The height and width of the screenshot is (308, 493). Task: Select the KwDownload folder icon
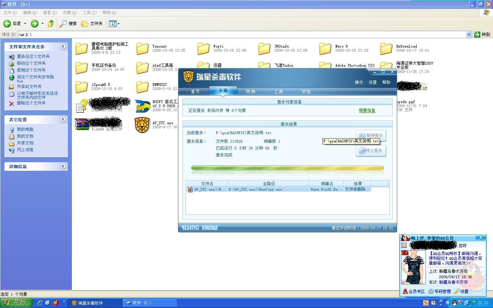[386, 49]
